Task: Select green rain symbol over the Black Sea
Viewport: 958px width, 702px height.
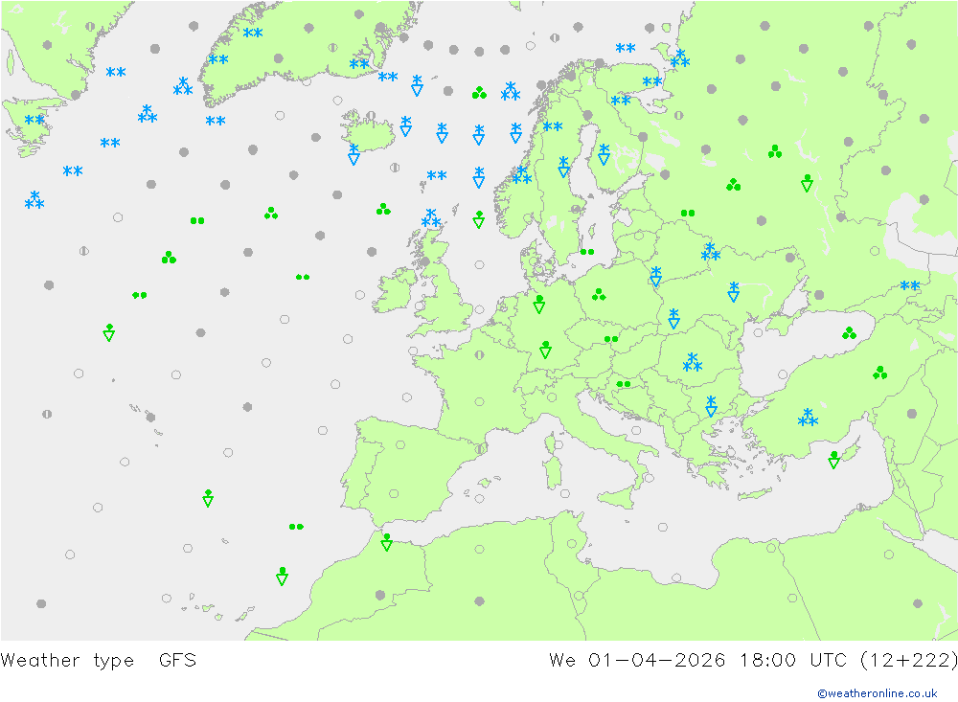Action: coord(849,333)
